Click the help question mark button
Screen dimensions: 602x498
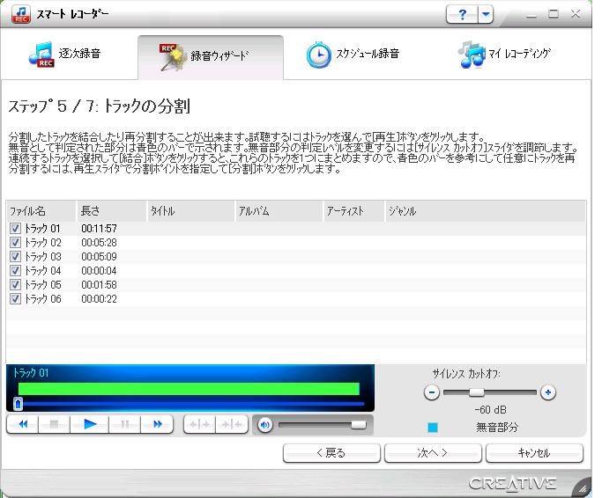(x=463, y=14)
